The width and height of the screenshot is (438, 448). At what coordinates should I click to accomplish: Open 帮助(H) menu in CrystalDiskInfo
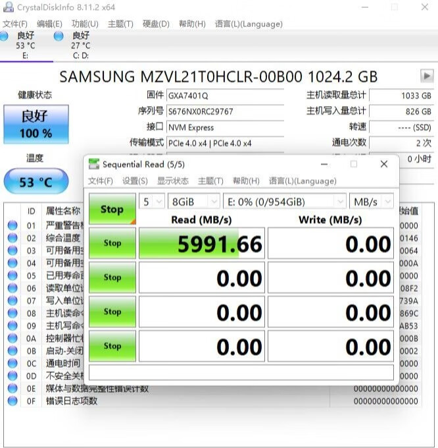click(192, 24)
